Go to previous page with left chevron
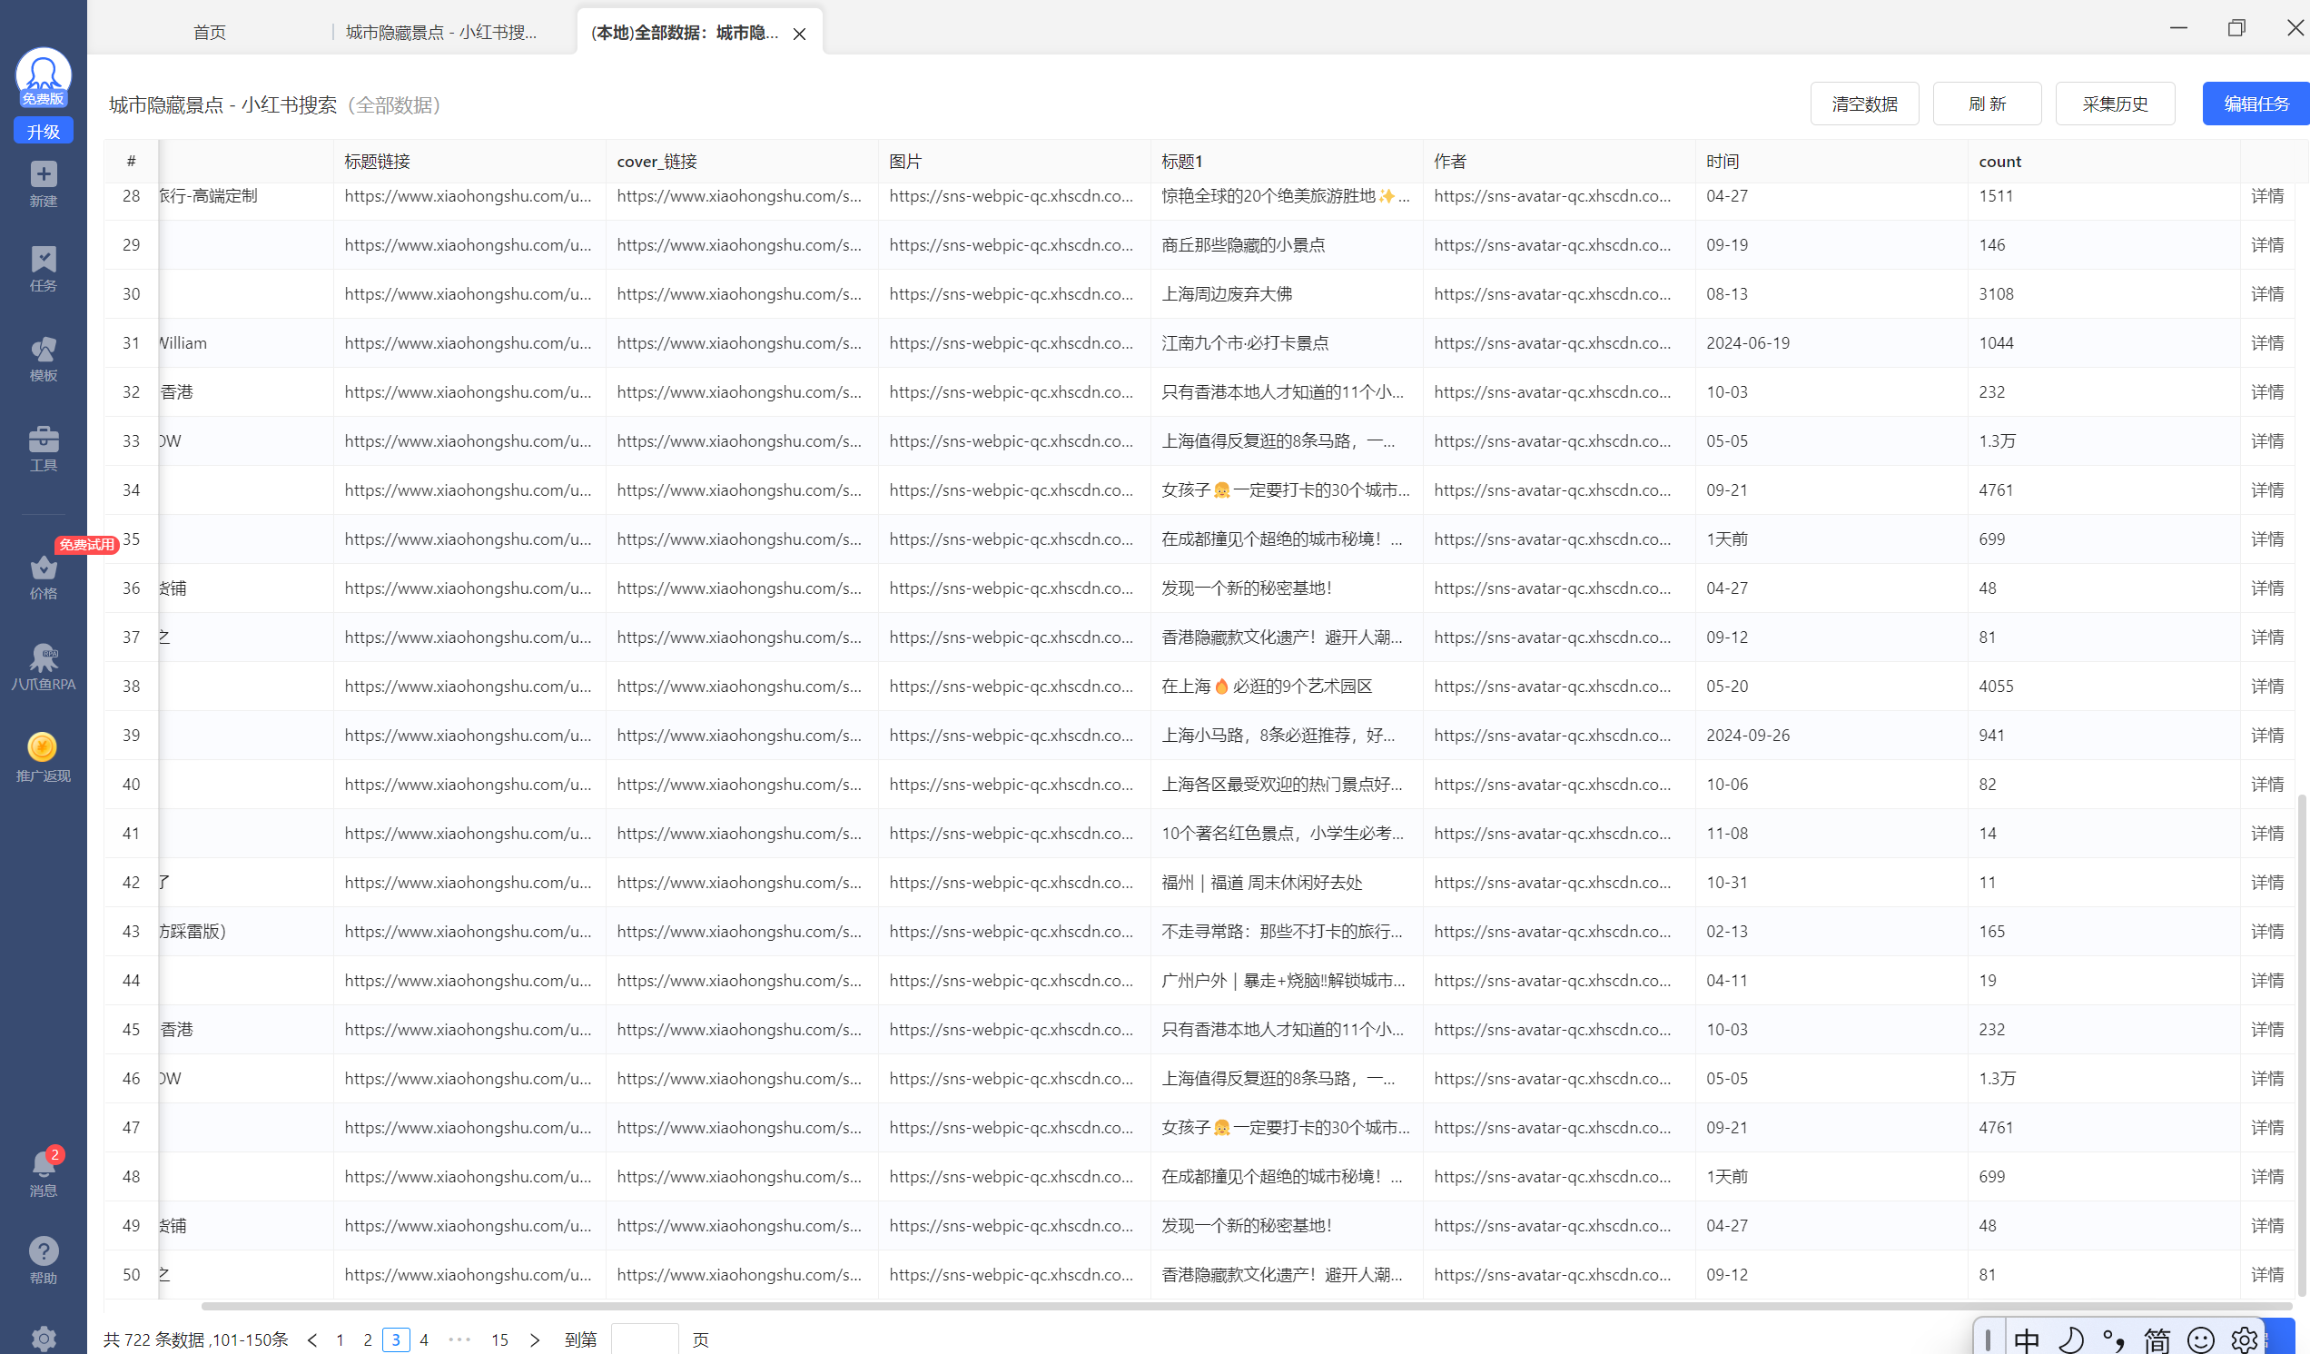This screenshot has width=2310, height=1354. coord(312,1339)
